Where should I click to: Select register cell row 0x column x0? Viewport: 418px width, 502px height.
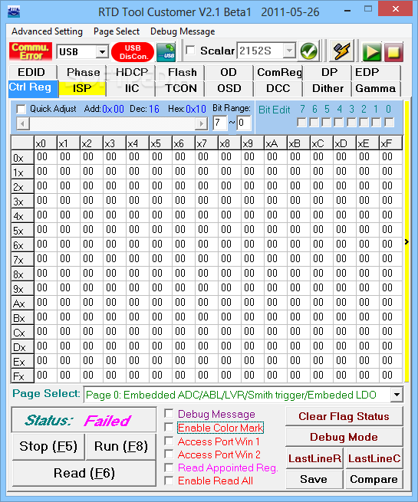(45, 157)
